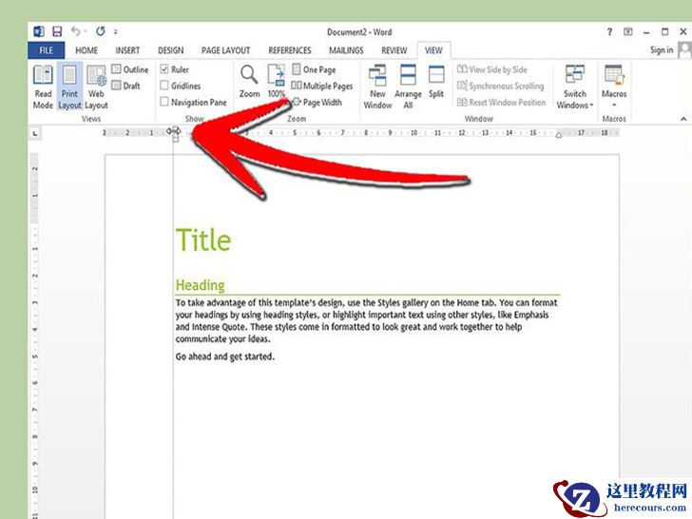Open the Zoom dialog magnifier
This screenshot has width=692, height=519.
(249, 82)
